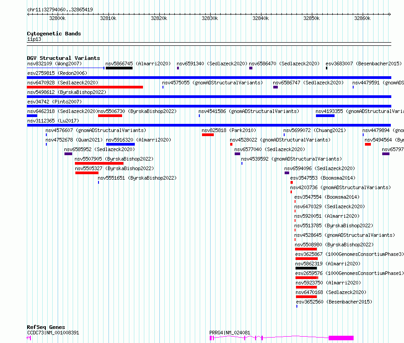Open nsv6577040 (Sedlazeck2020) label
Image resolution: width=404 pixels, height=343 pixels.
click(x=270, y=149)
